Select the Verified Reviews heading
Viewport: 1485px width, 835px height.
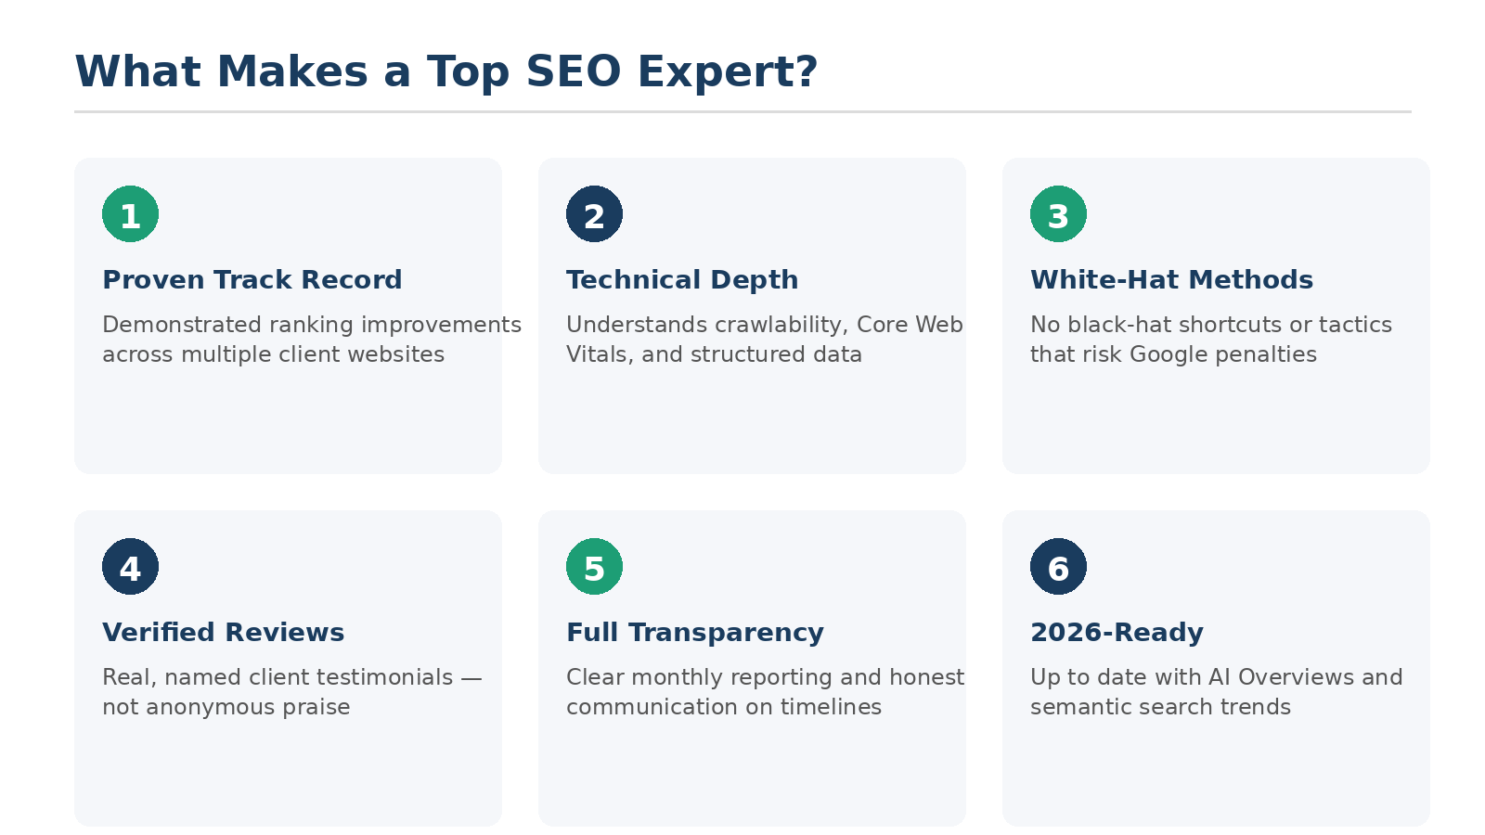pyautogui.click(x=224, y=633)
